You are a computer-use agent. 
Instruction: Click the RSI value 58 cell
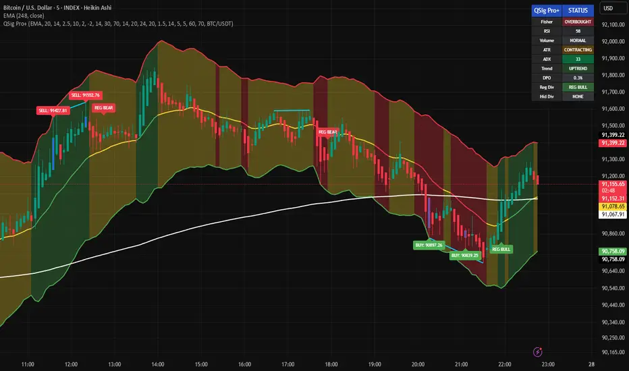(578, 31)
